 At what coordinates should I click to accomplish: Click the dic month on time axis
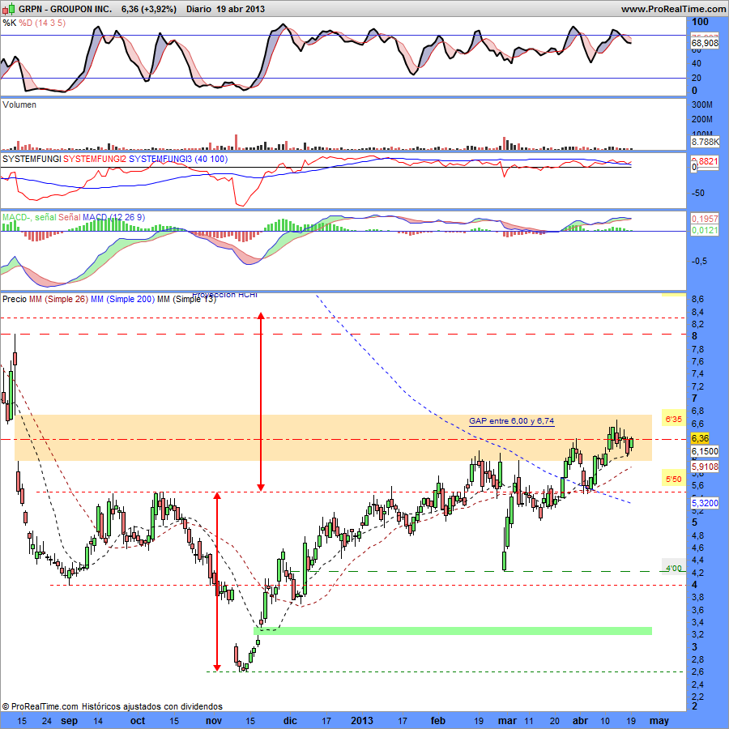tap(290, 721)
